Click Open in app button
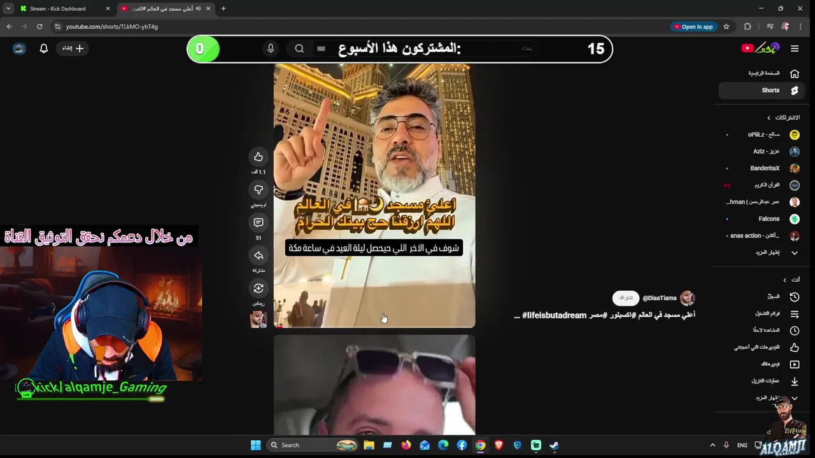The image size is (815, 458). (693, 27)
